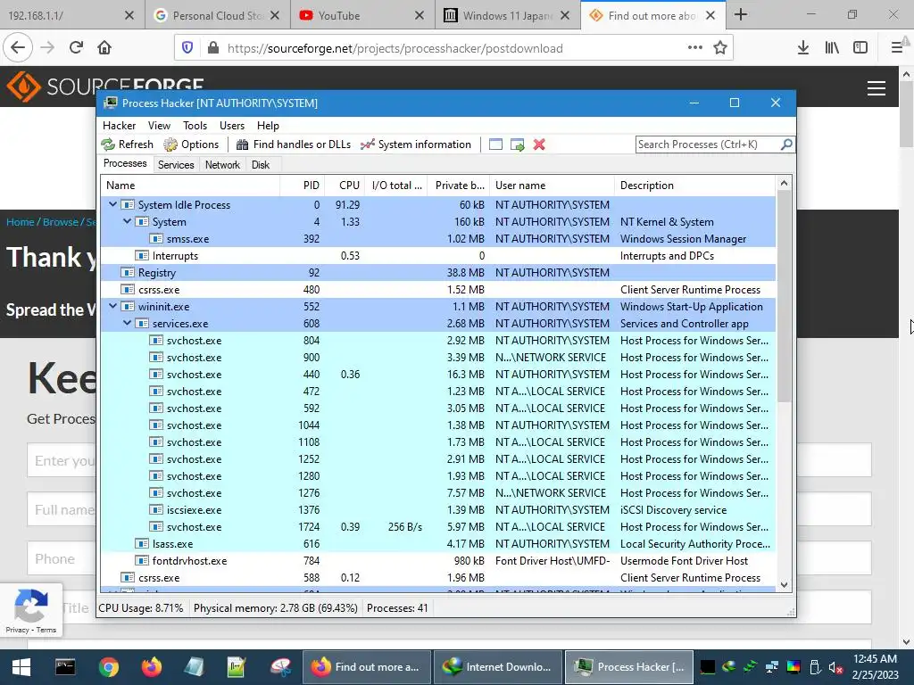The height and width of the screenshot is (685, 914).
Task: Select the smss.exe process row
Action: click(x=438, y=239)
